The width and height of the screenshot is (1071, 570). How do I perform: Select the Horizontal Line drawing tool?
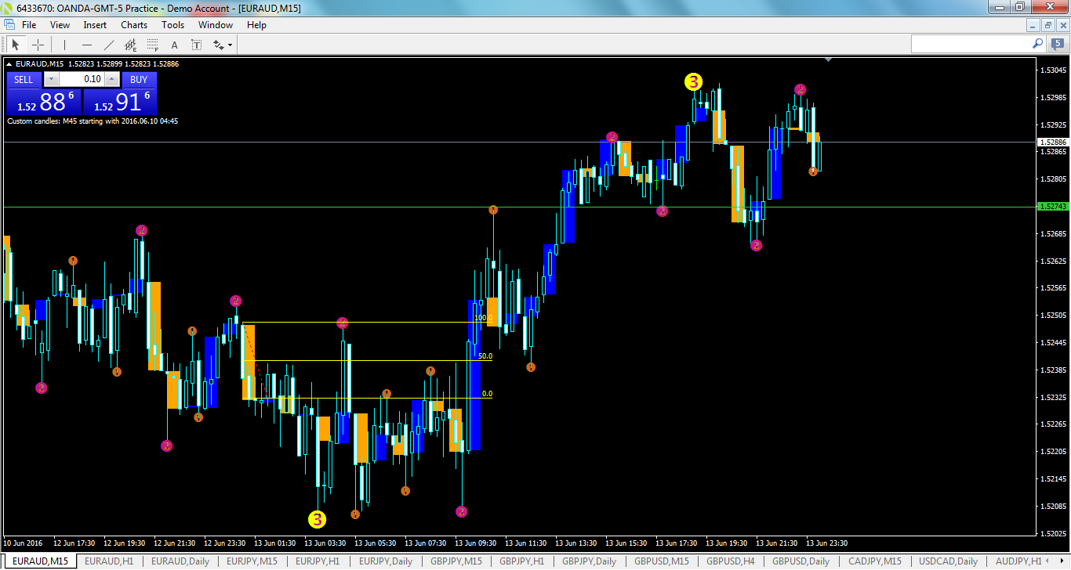(87, 45)
